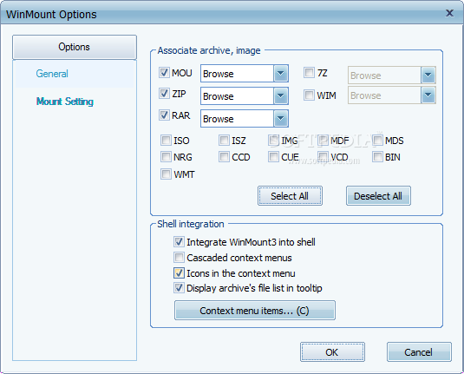Tick the MDS checkbox
464x374 pixels.
[377, 140]
